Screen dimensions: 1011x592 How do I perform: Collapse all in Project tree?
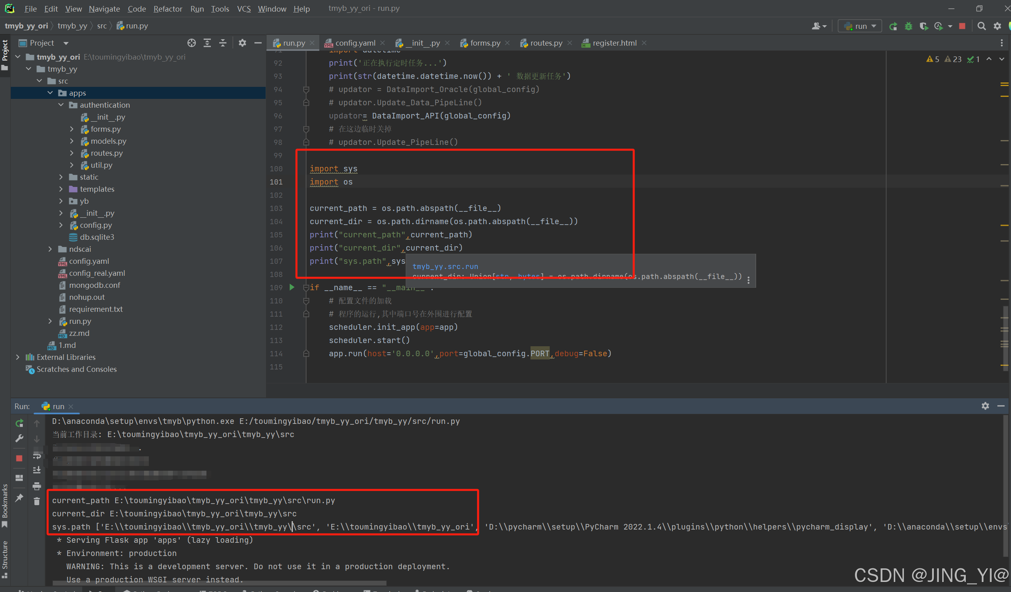[223, 43]
